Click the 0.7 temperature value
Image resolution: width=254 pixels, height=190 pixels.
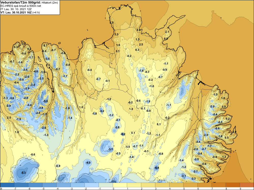coord(45,45)
